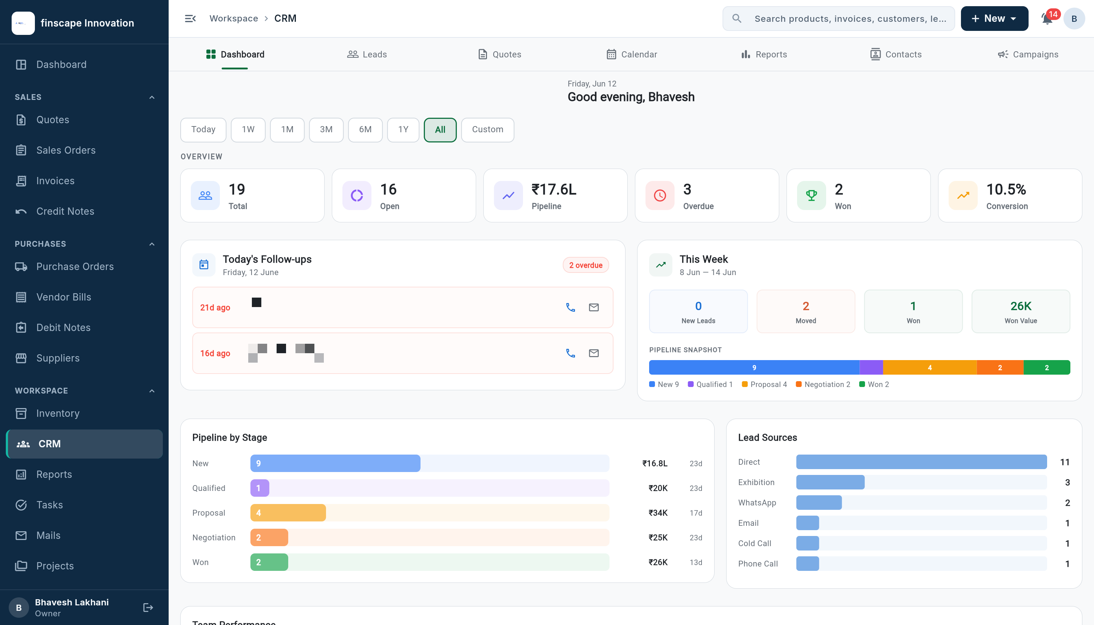Click the Bhavesh Lakhani profile name
Viewport: 1094px width, 625px height.
pyautogui.click(x=72, y=602)
